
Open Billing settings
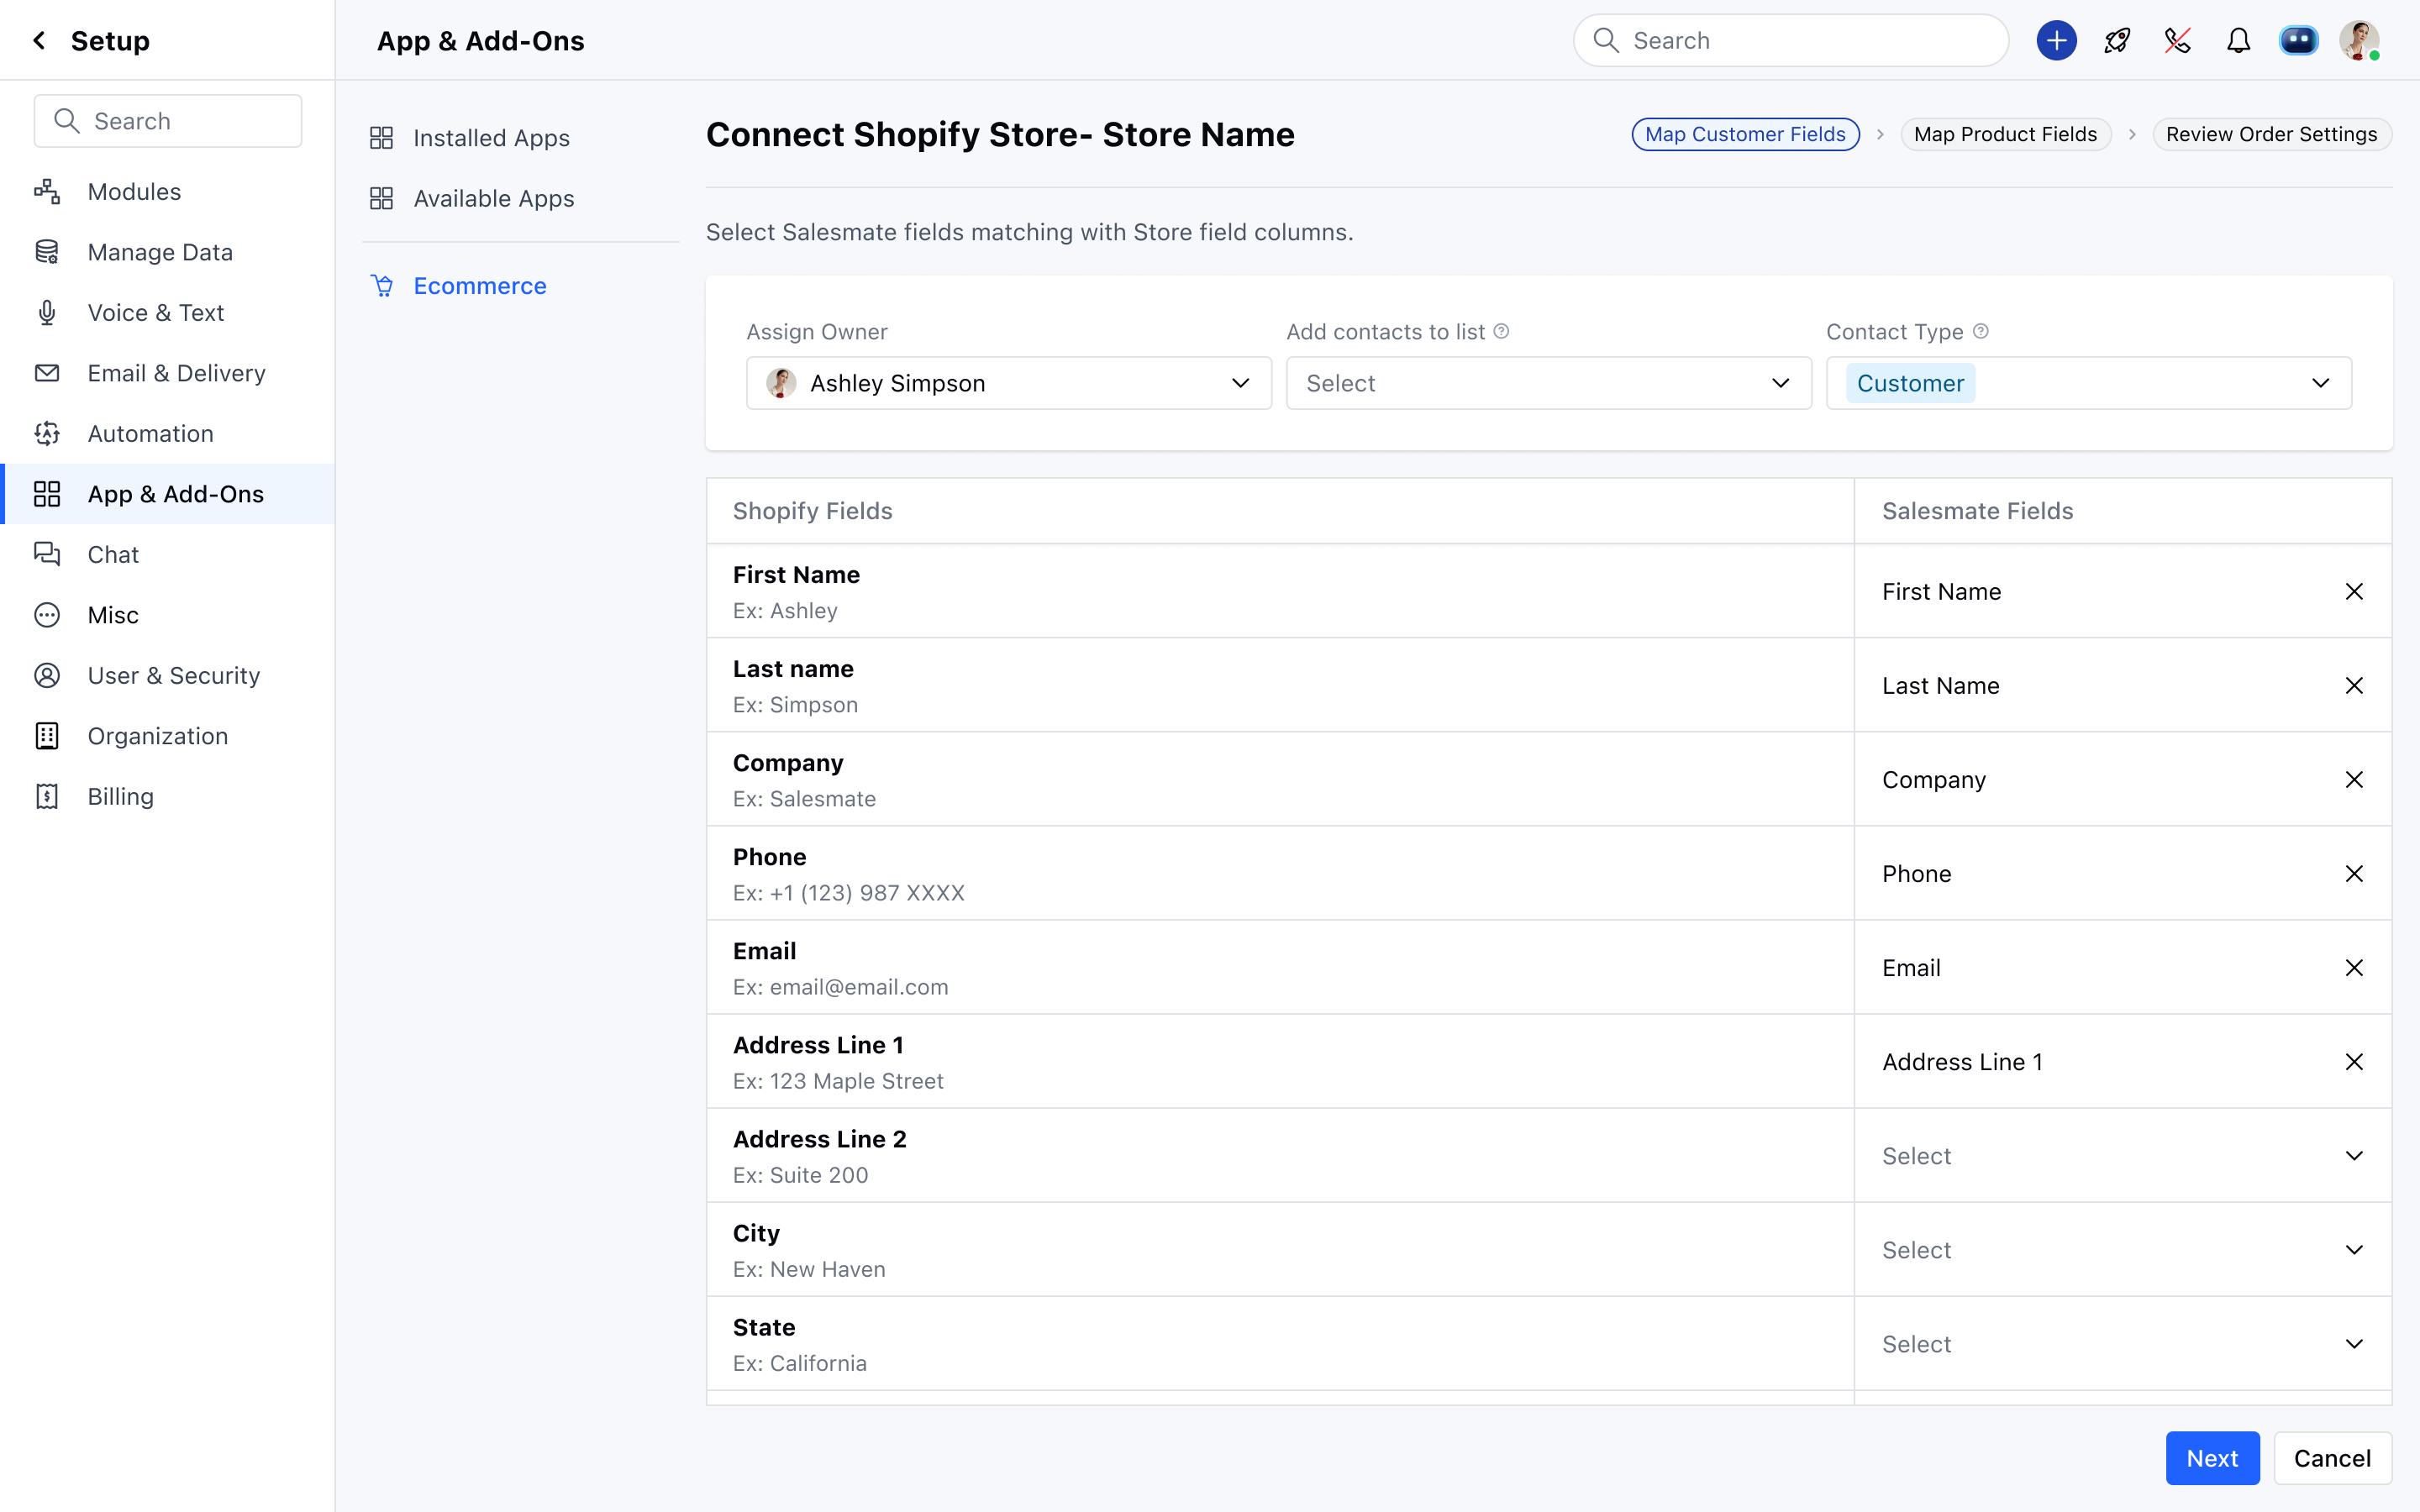coord(167,796)
